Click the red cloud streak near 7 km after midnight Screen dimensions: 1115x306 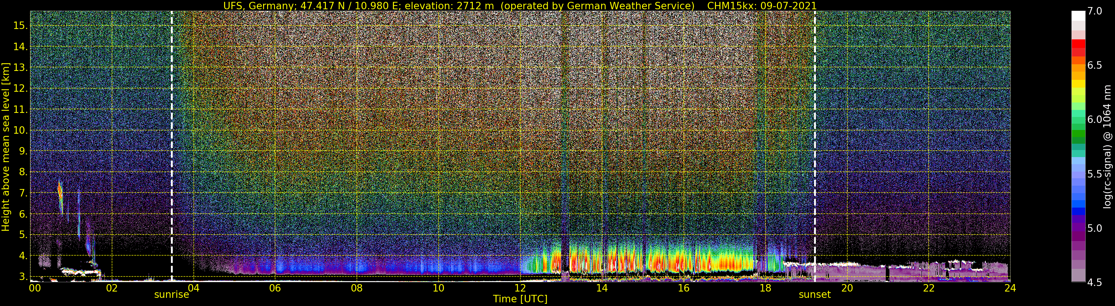pos(60,191)
